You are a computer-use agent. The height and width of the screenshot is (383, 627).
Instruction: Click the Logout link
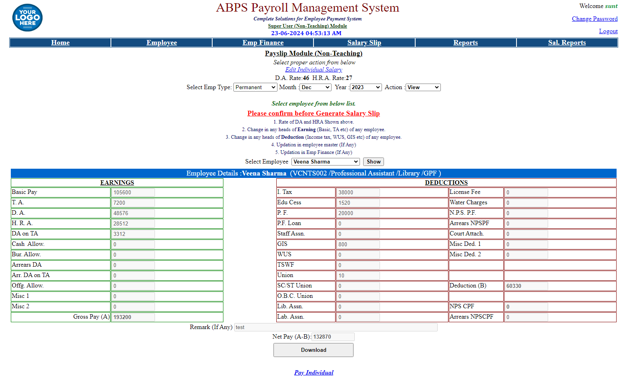(x=608, y=31)
